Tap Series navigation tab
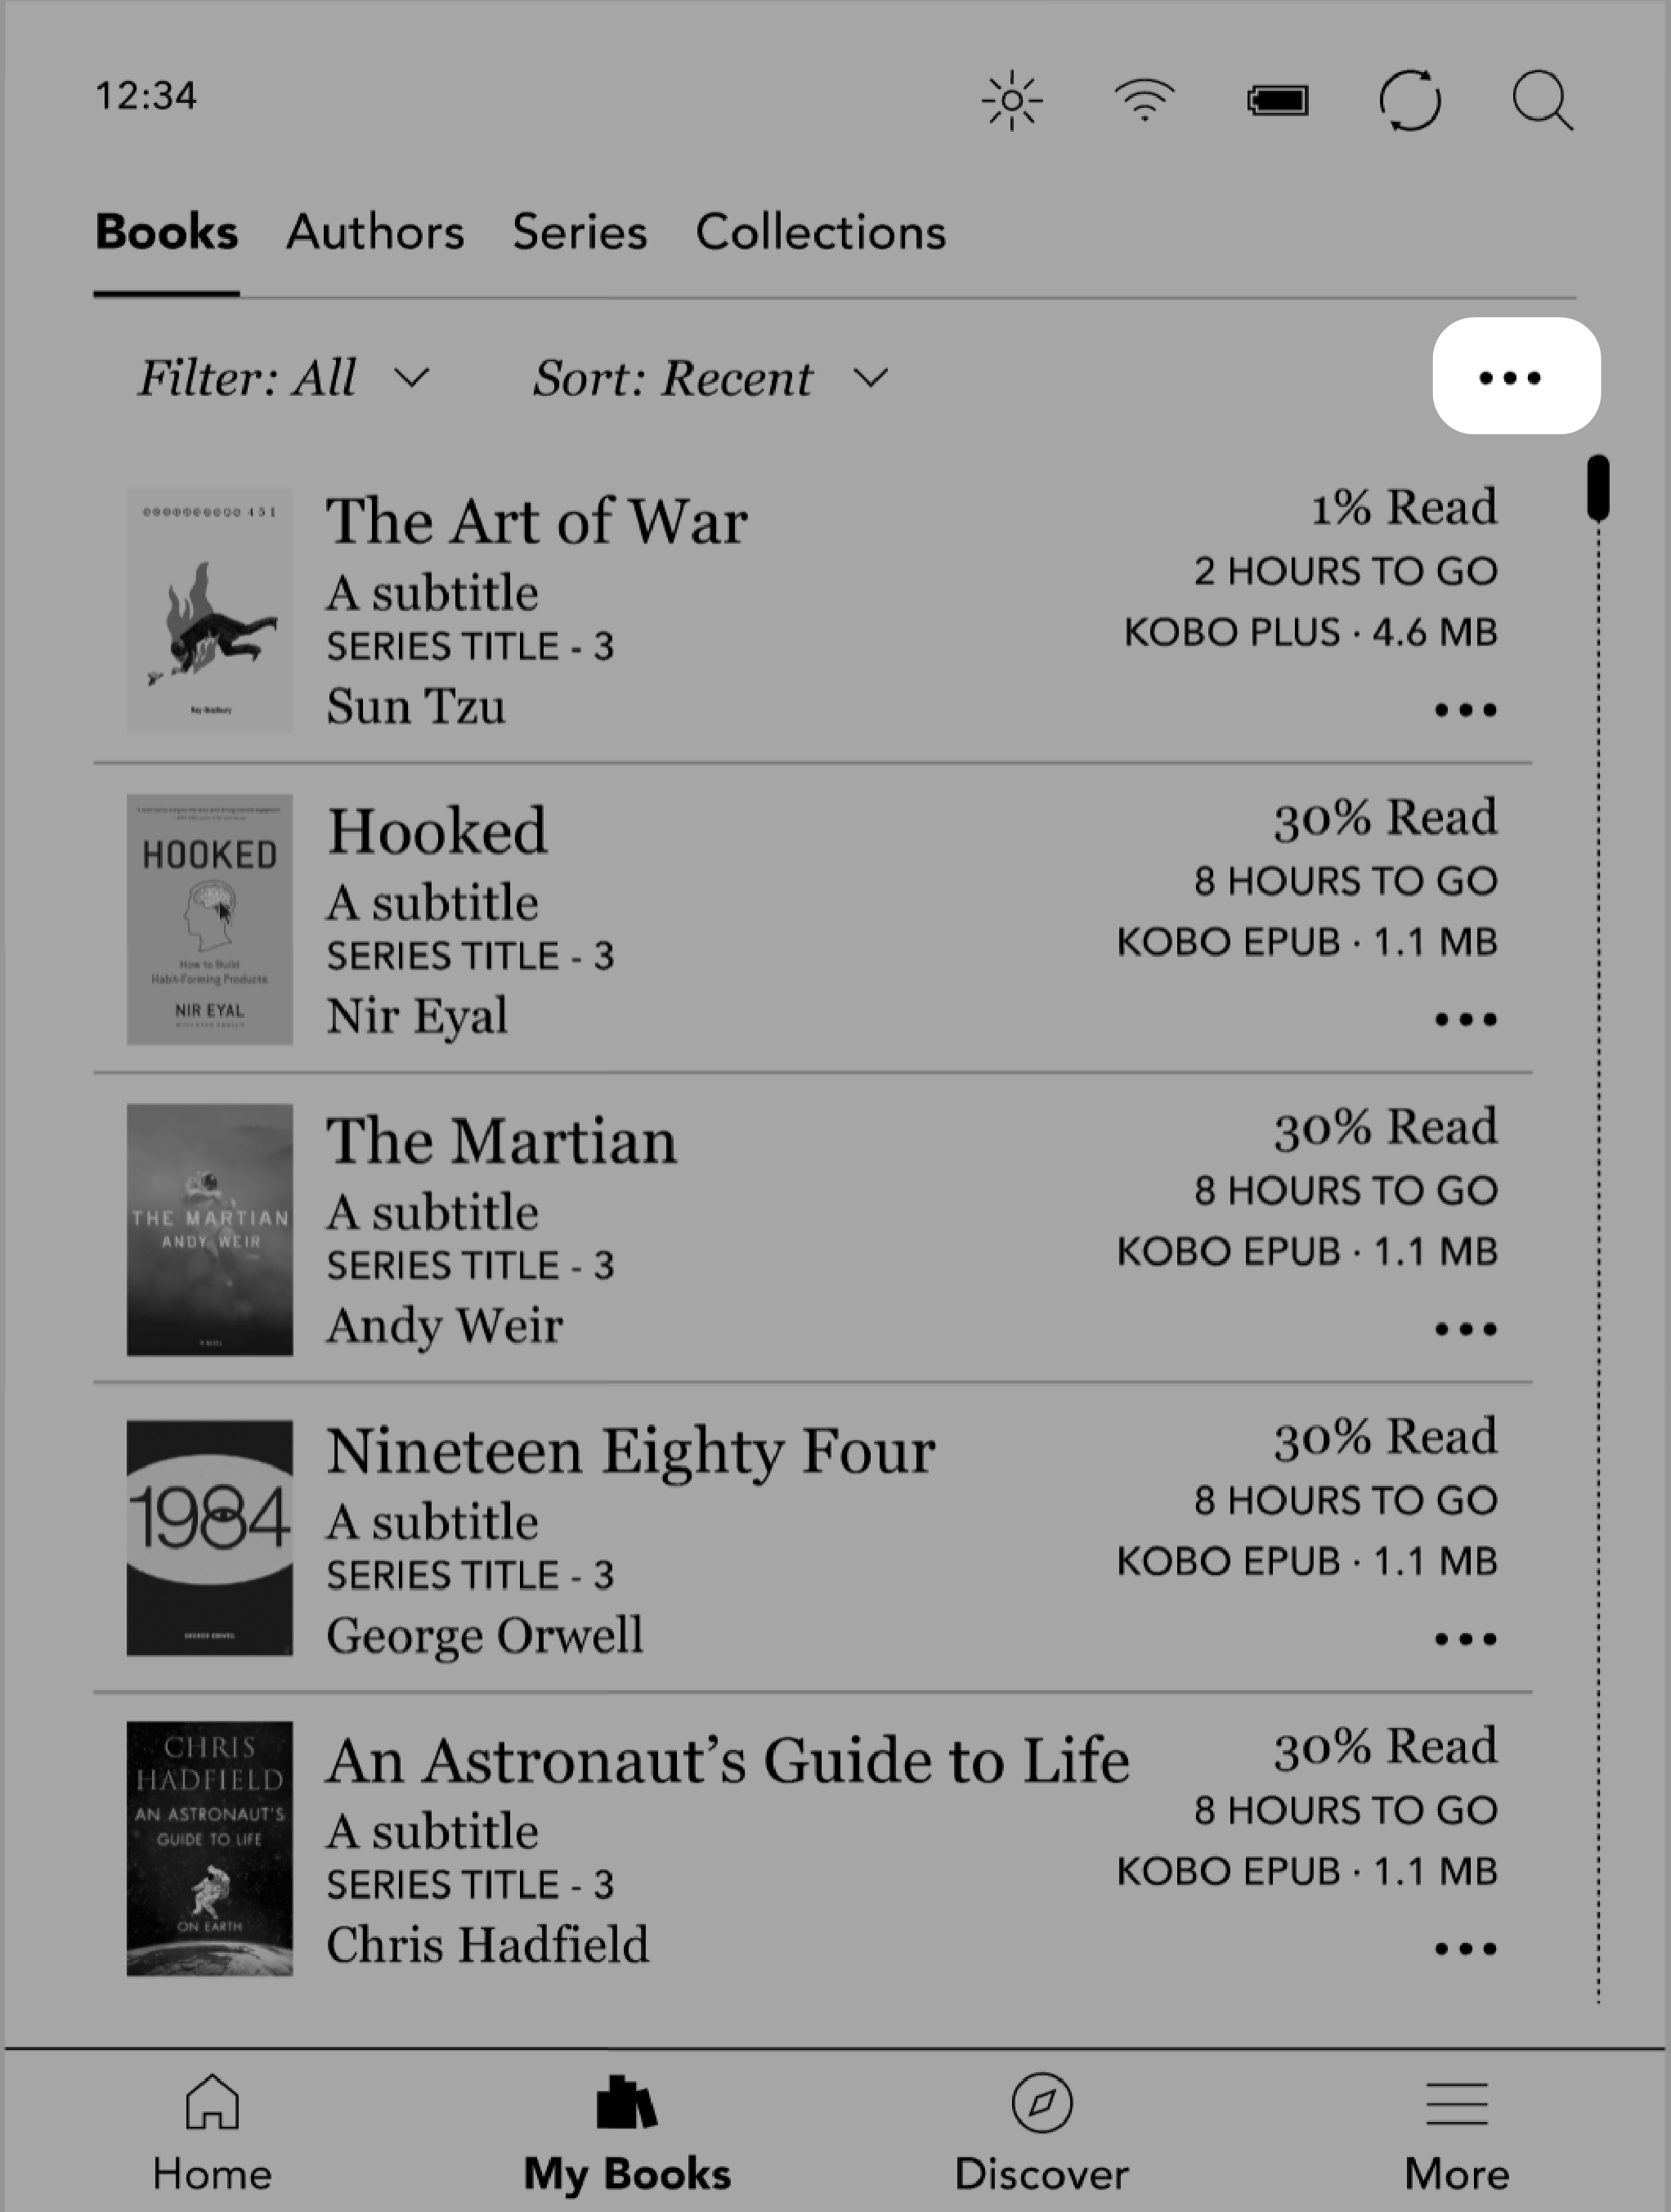The image size is (1671, 2212). (580, 230)
